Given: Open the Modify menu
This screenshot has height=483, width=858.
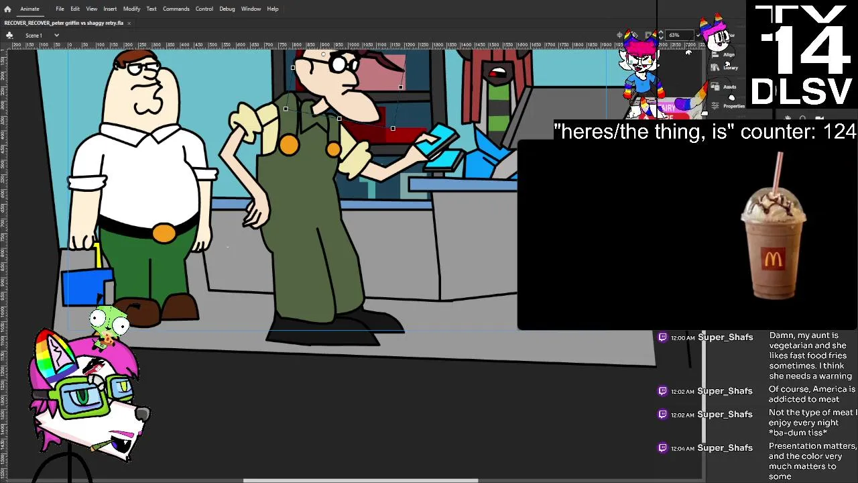Looking at the screenshot, I should point(131,9).
